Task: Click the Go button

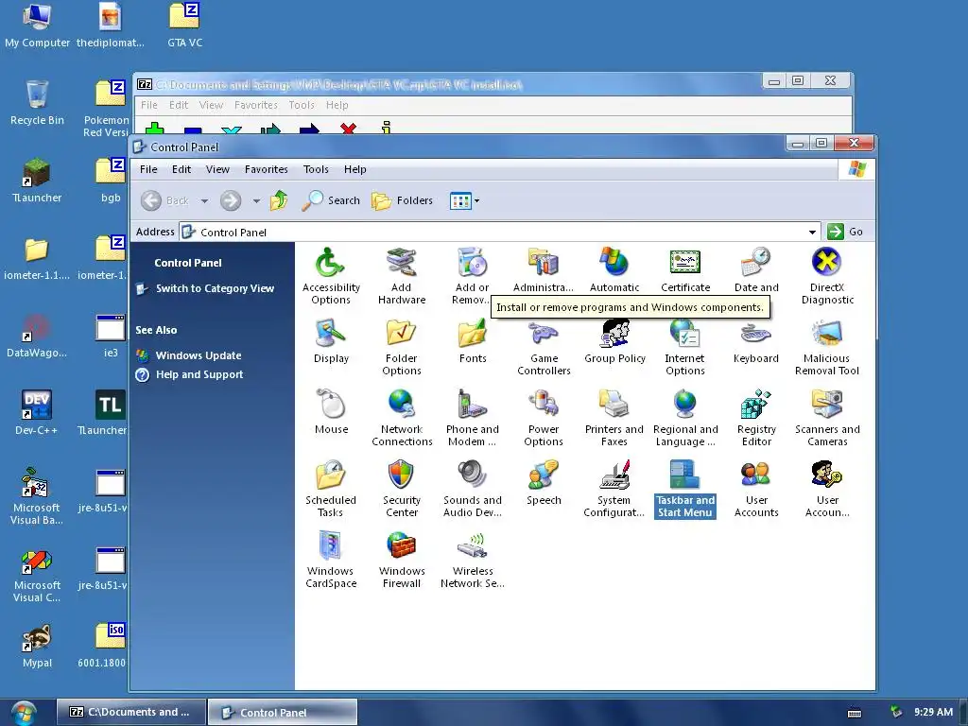Action: 845,232
